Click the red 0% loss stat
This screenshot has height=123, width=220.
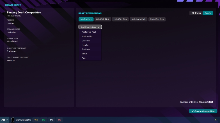click(59, 120)
